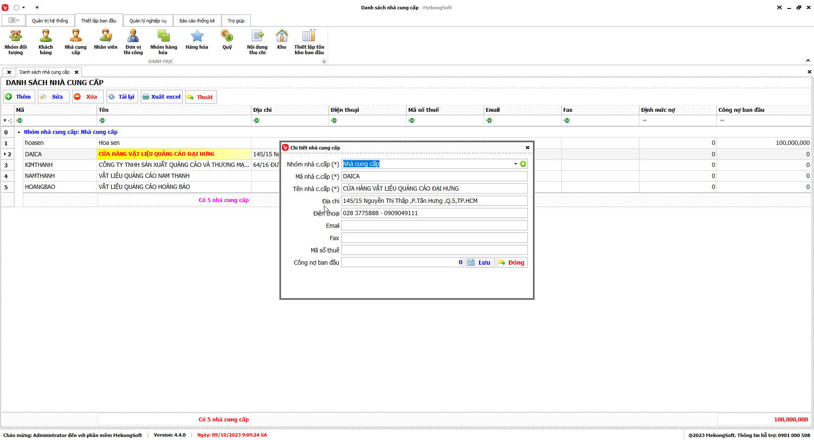Expand the Nhóm nhà c.cấp dropdown
This screenshot has width=814, height=440.
(x=516, y=164)
